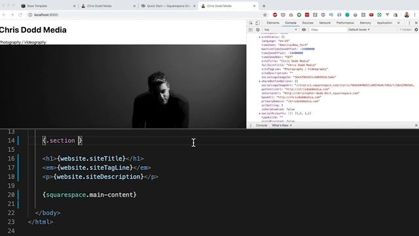Reload the localhost page
The image size is (419, 236).
pos(20,15)
